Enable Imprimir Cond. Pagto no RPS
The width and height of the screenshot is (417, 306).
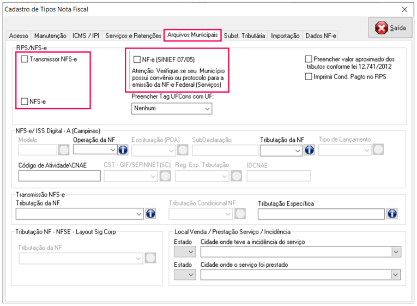309,77
